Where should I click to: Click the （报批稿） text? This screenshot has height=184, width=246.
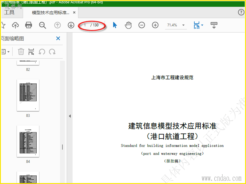coord(172,161)
